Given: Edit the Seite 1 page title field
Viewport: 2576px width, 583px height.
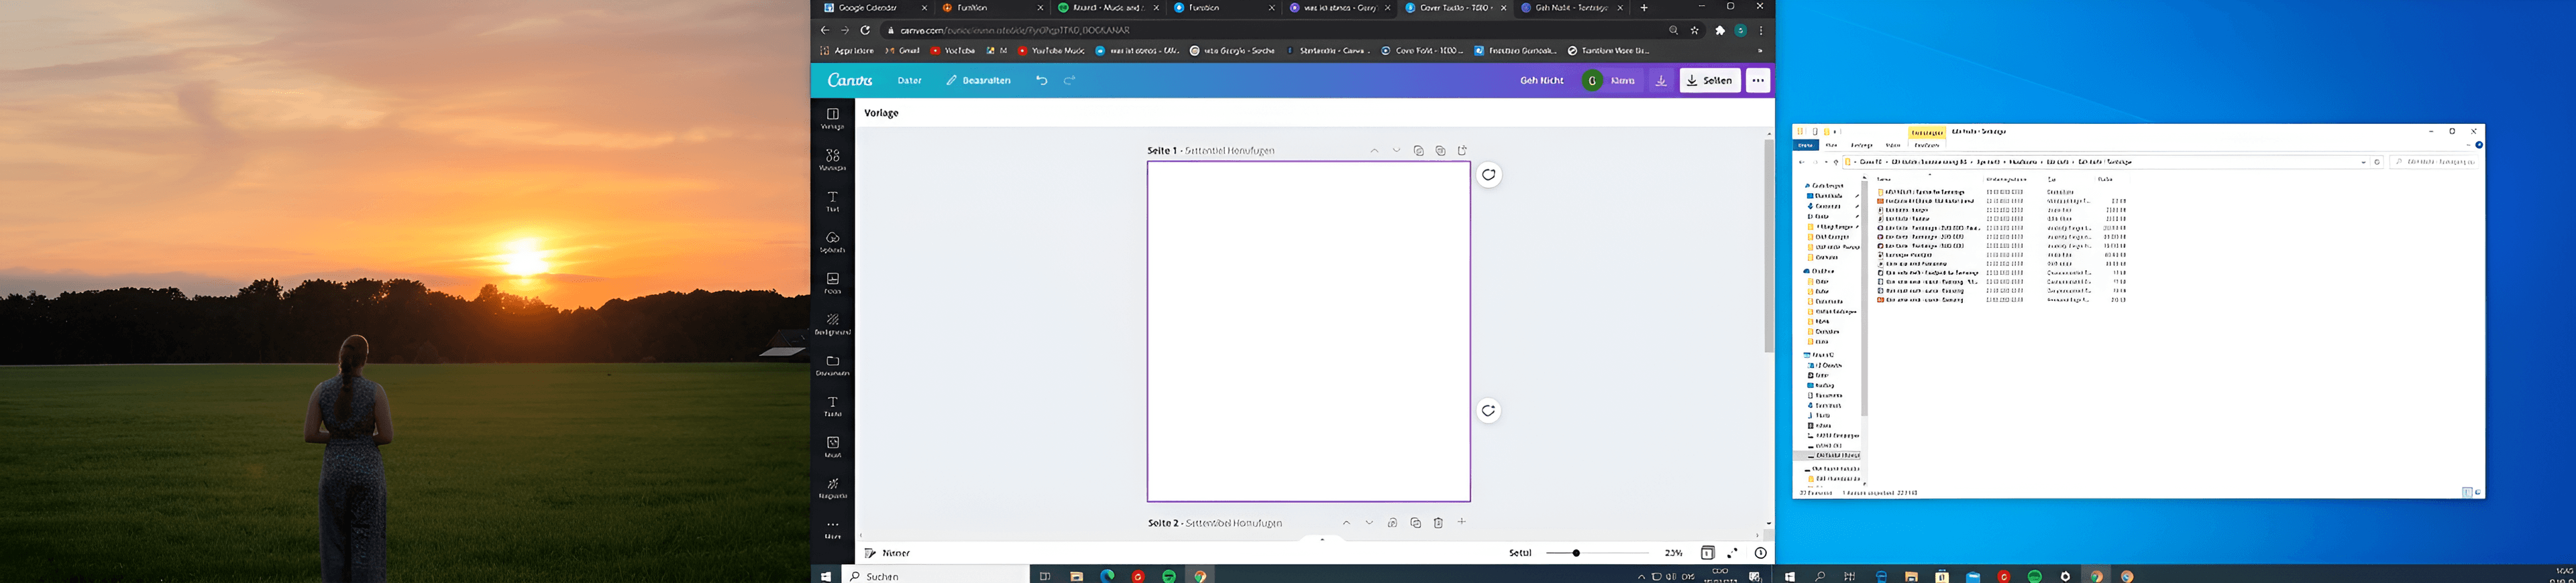Looking at the screenshot, I should click(x=1229, y=151).
